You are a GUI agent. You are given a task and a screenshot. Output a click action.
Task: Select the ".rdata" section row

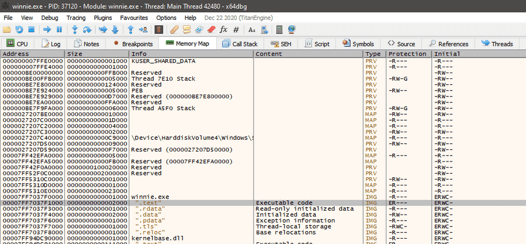point(151,208)
